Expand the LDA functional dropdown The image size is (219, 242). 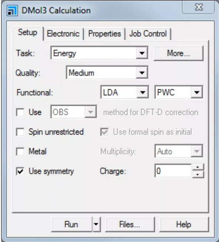pos(143,93)
